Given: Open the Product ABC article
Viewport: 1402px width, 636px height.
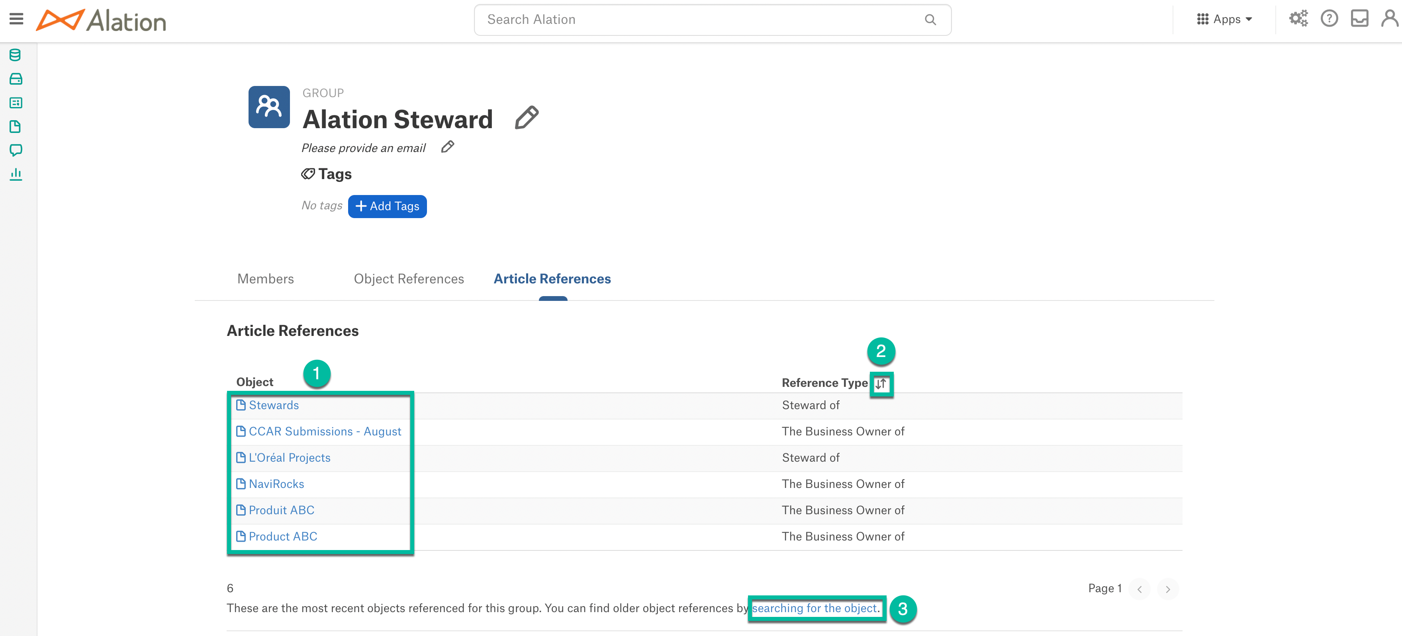Looking at the screenshot, I should click(x=283, y=537).
